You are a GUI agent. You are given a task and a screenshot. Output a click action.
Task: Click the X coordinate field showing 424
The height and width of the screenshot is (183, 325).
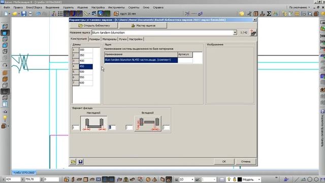[x=13, y=179]
